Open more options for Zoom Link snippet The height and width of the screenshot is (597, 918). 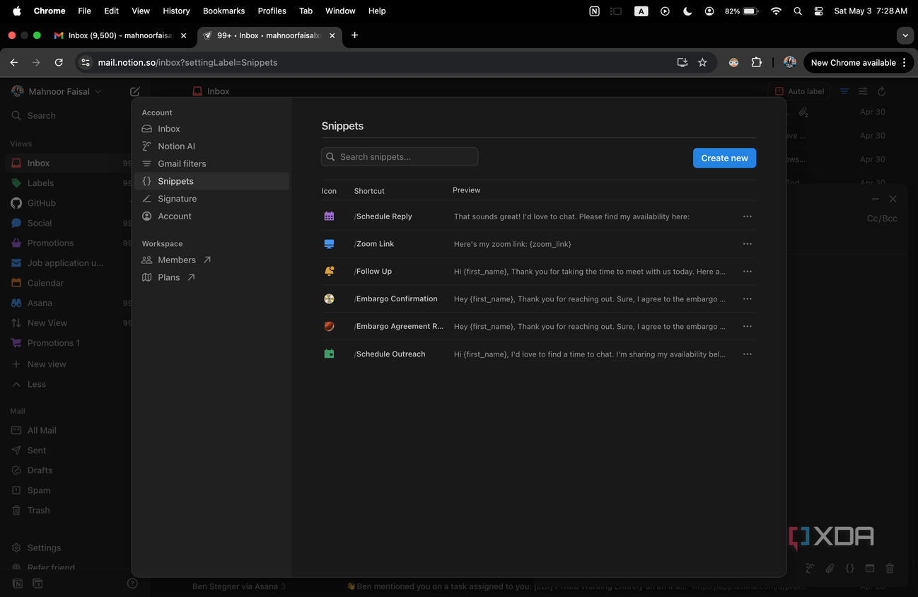click(748, 244)
